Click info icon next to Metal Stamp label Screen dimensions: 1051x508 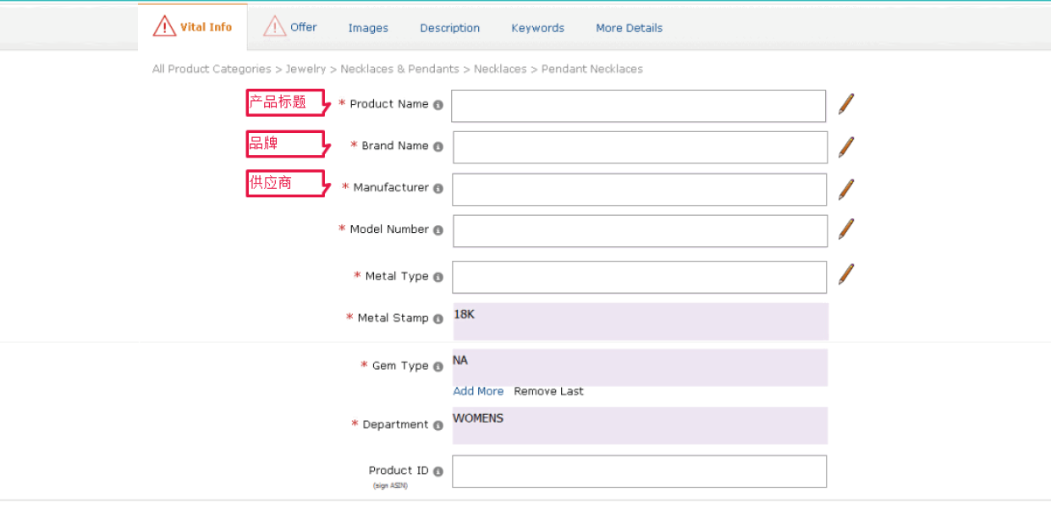[438, 319]
